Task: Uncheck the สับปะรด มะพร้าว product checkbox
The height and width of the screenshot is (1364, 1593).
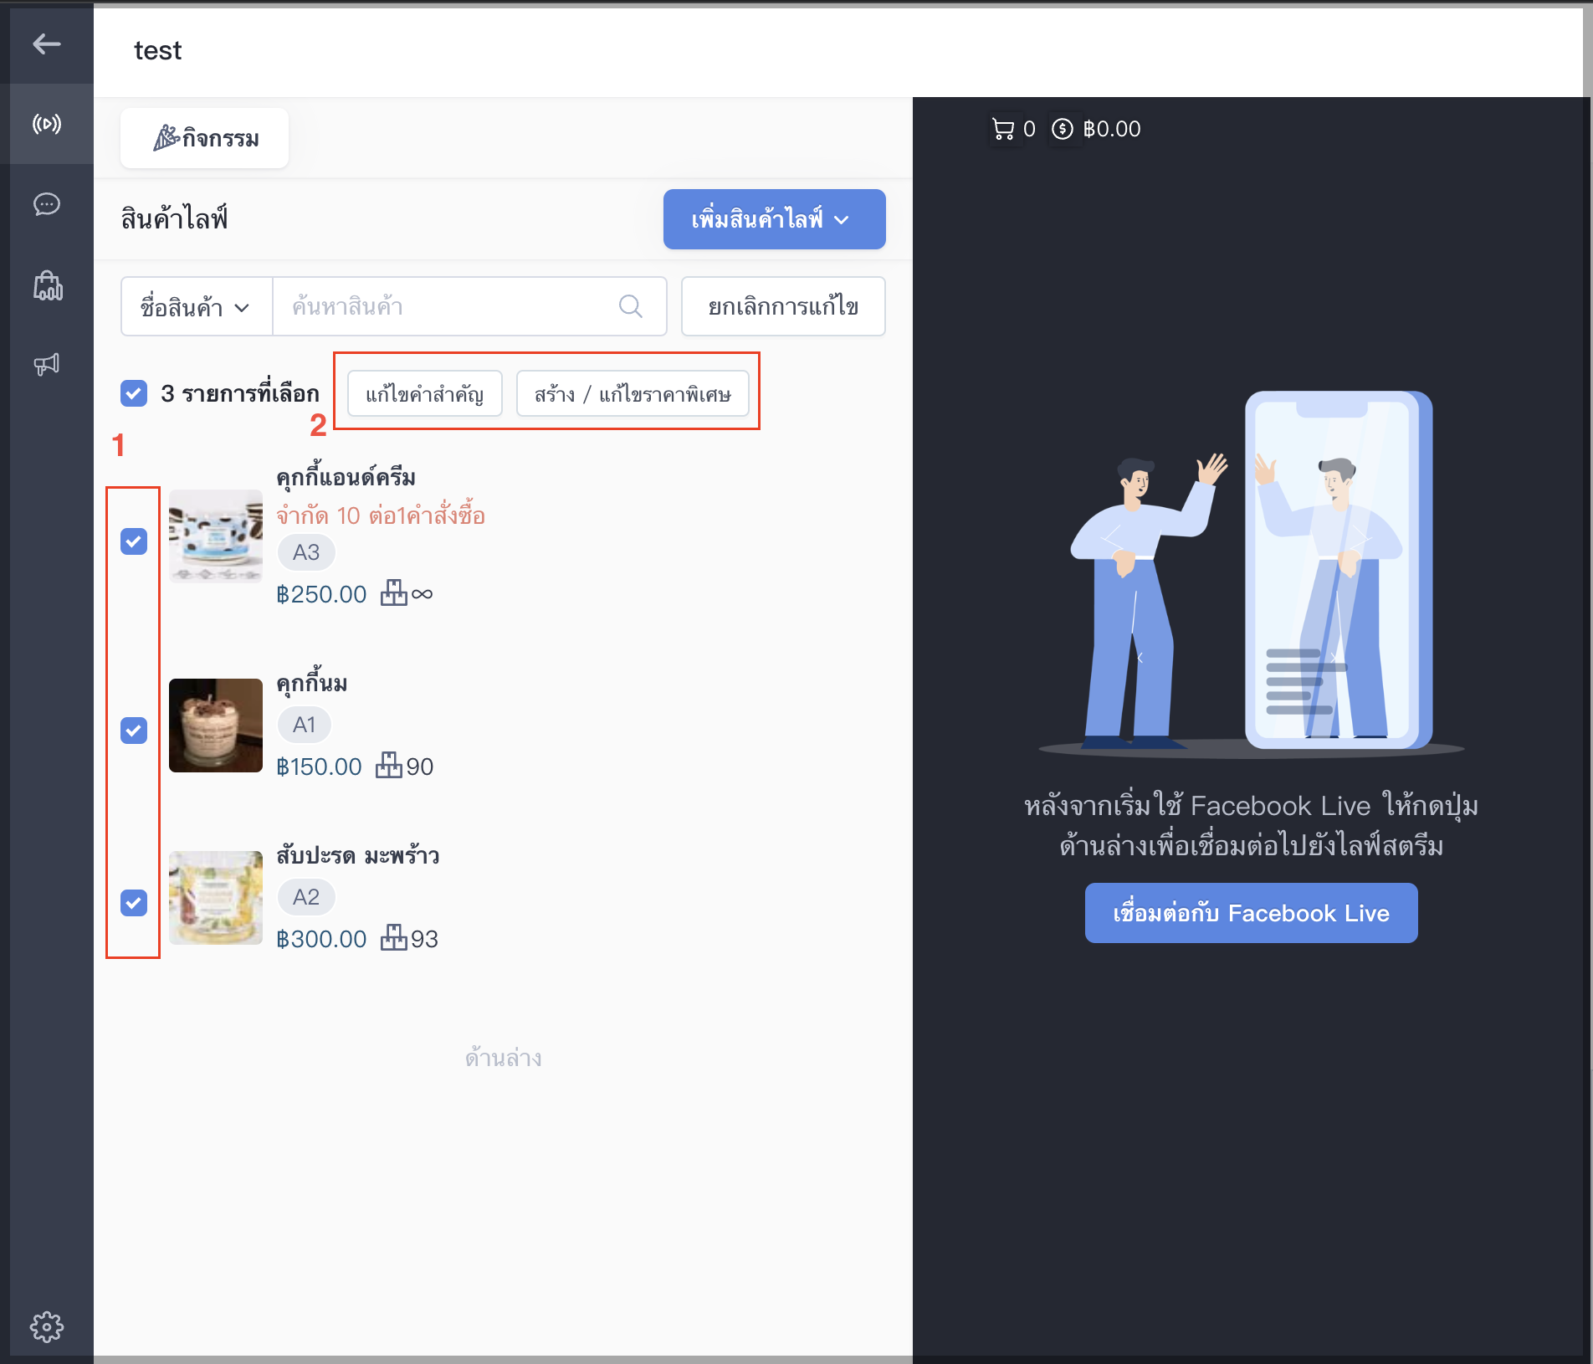Action: coord(134,903)
